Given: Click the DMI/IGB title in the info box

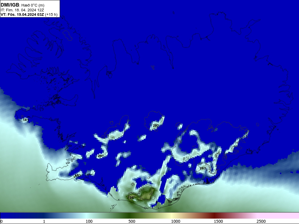Looking at the screenshot, I should coord(10,5).
